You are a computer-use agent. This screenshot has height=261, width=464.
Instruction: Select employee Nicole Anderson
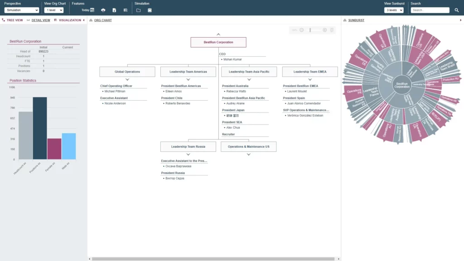coord(115,104)
